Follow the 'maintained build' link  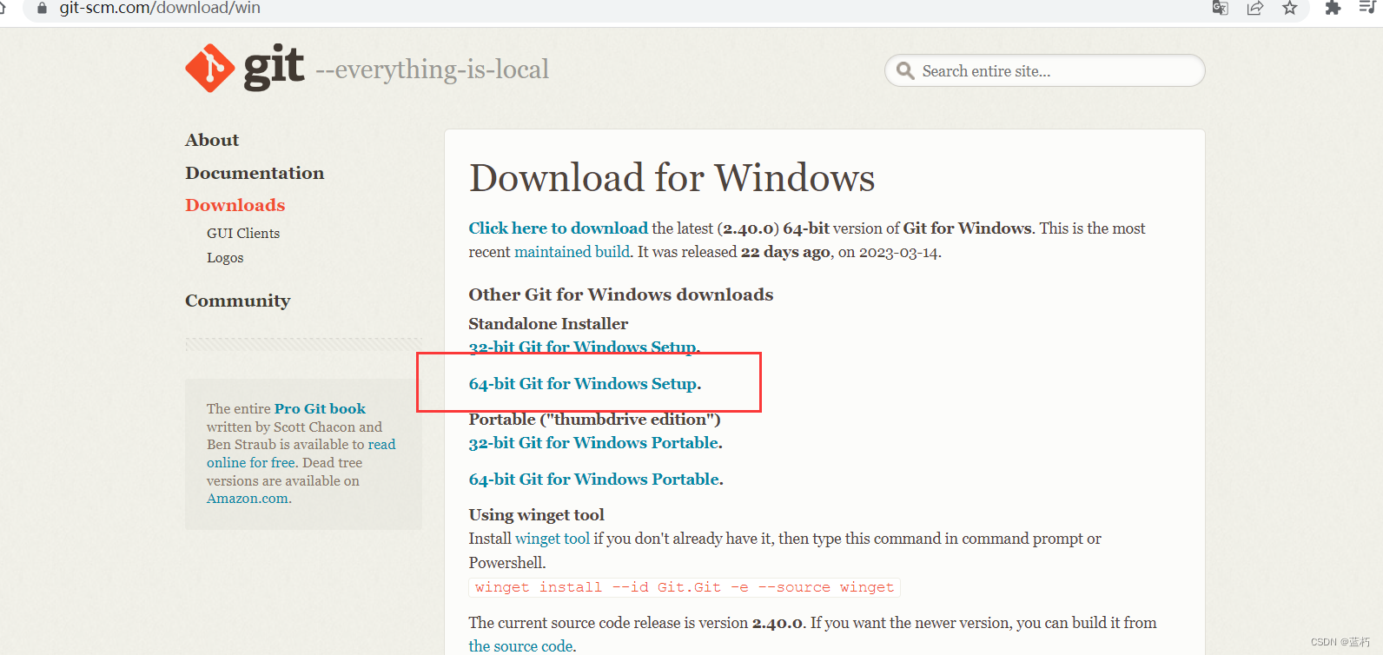[x=572, y=251]
